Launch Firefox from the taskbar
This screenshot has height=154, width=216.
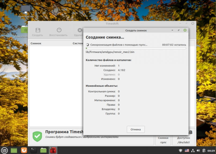click(24, 150)
